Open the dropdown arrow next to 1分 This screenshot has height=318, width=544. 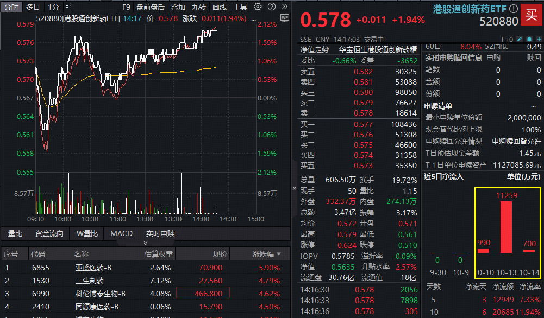click(x=66, y=7)
